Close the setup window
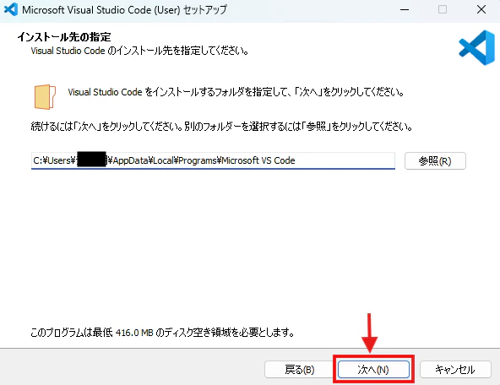 (x=481, y=9)
